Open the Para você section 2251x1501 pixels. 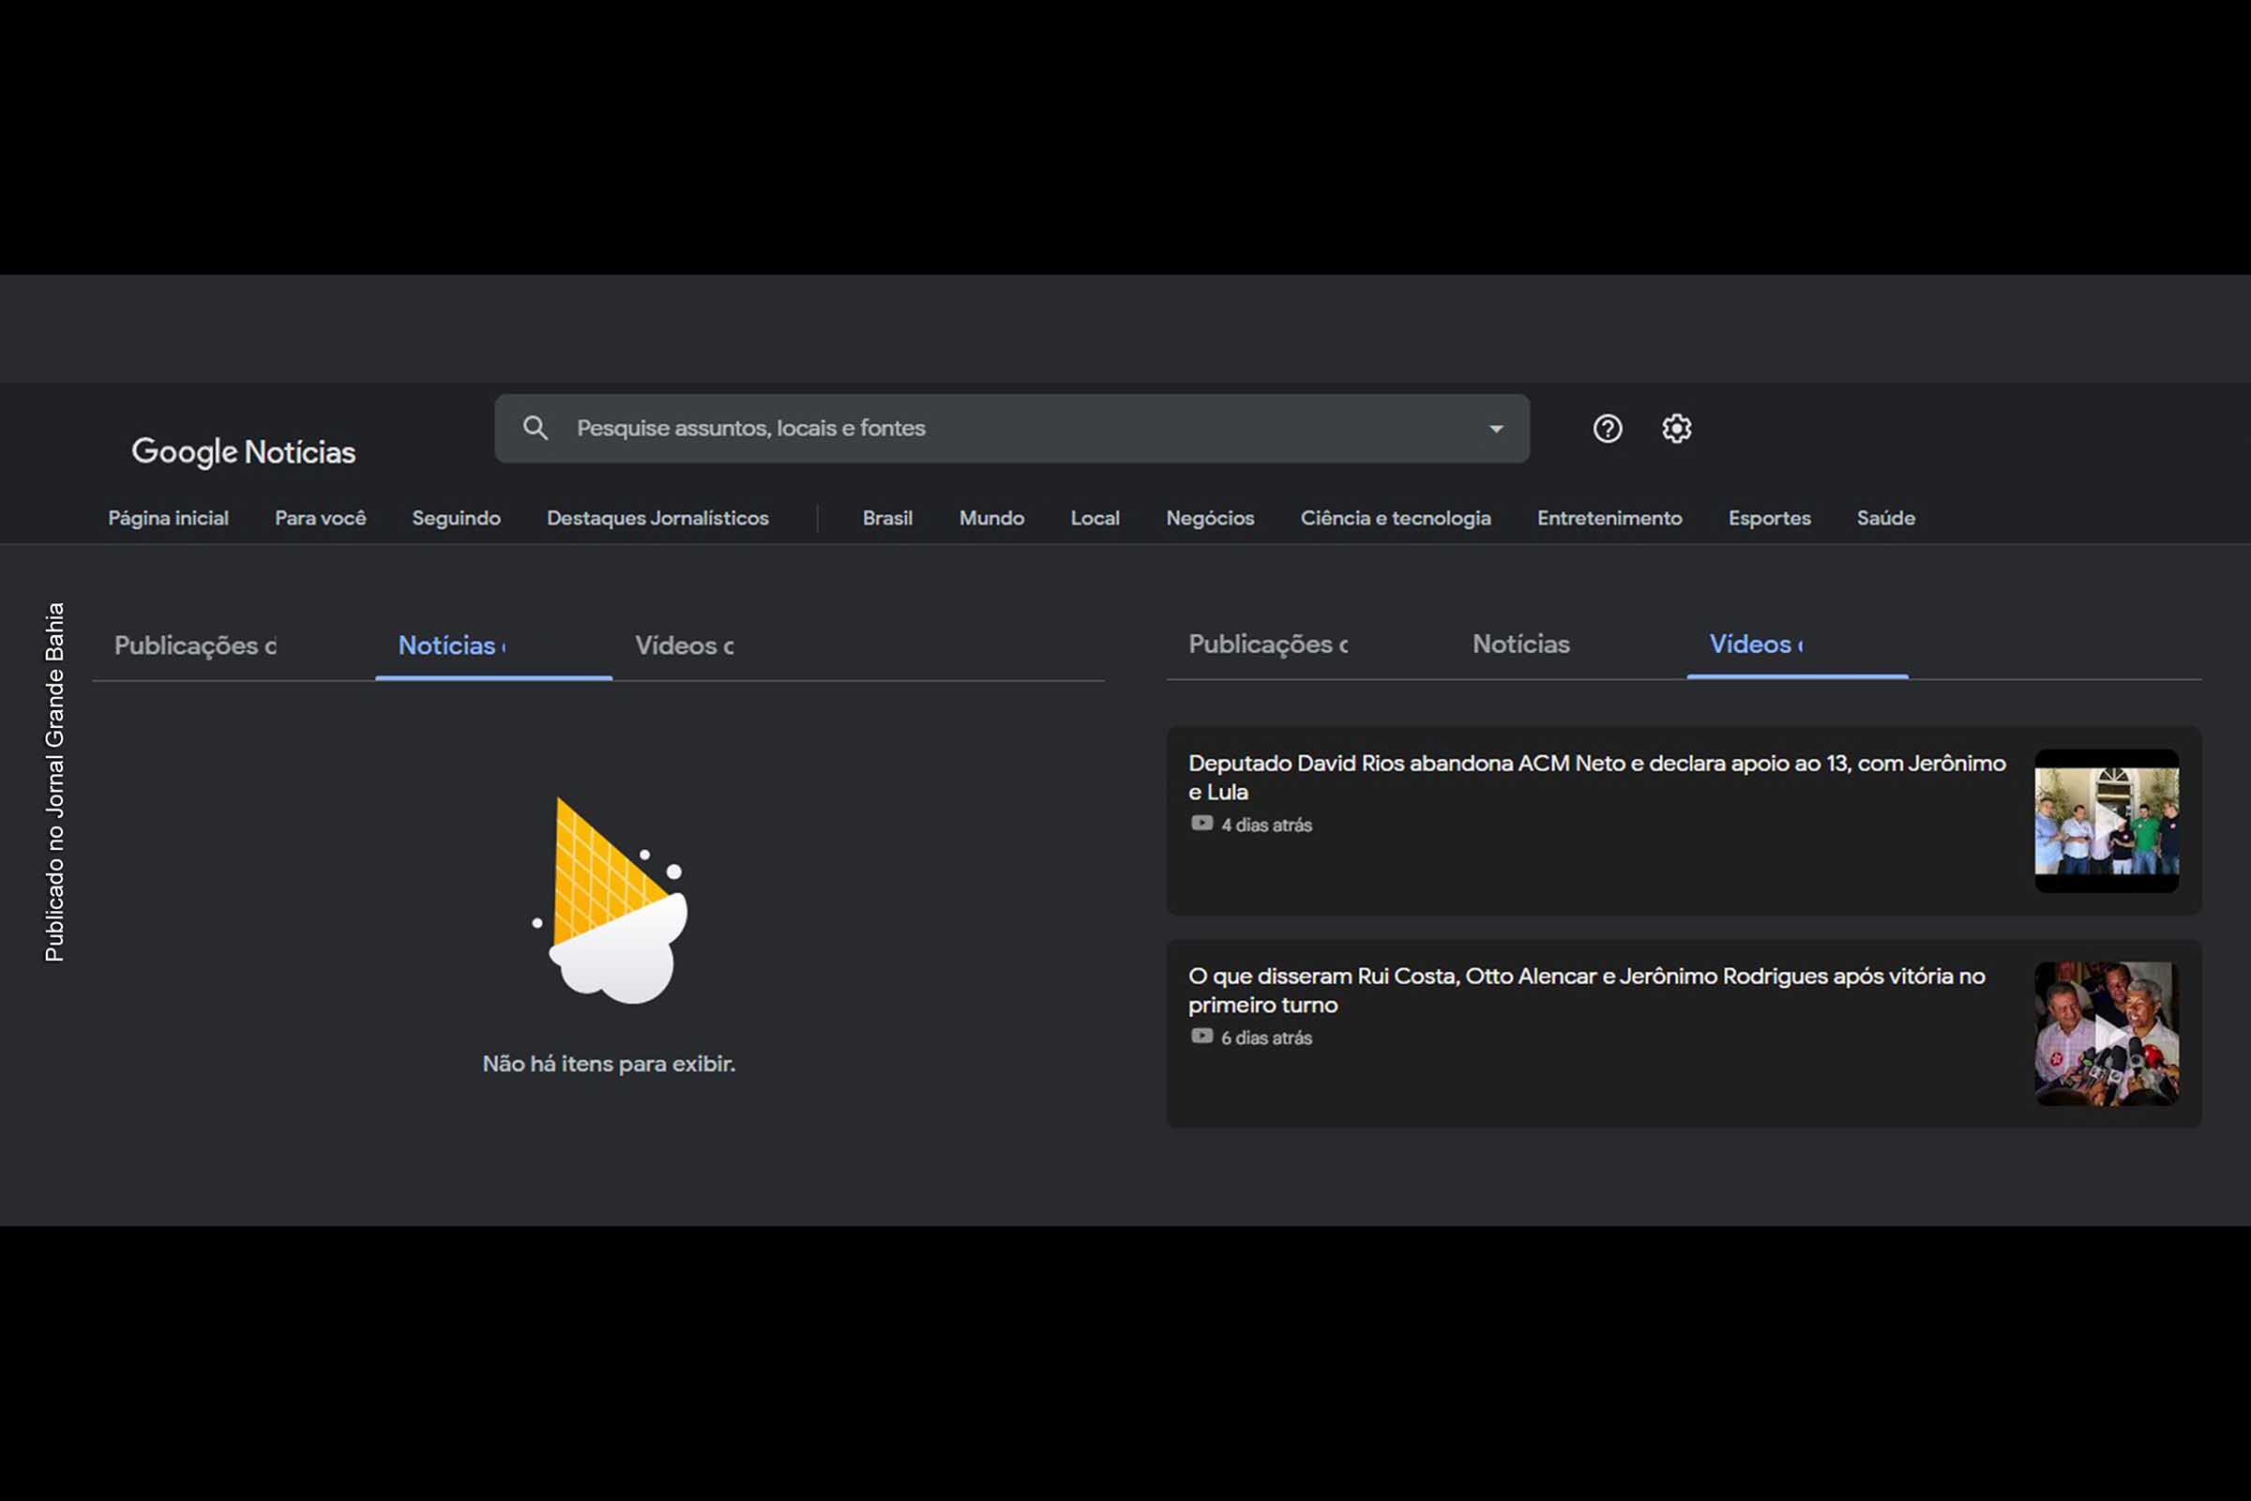(320, 518)
